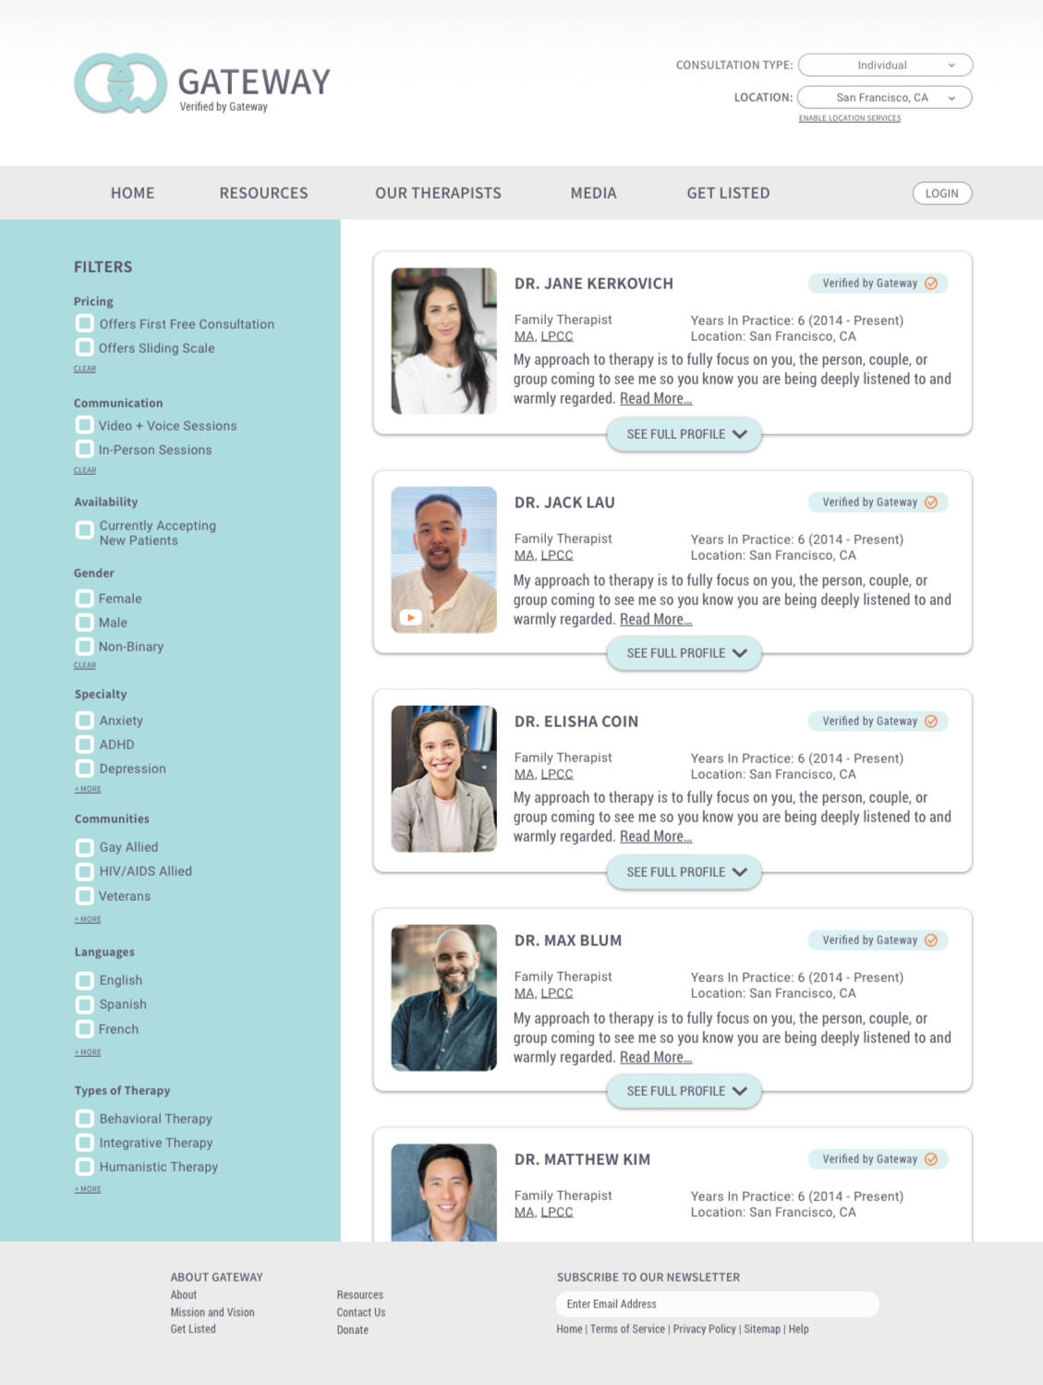
Task: Open the Resources navigation item
Action: point(263,193)
